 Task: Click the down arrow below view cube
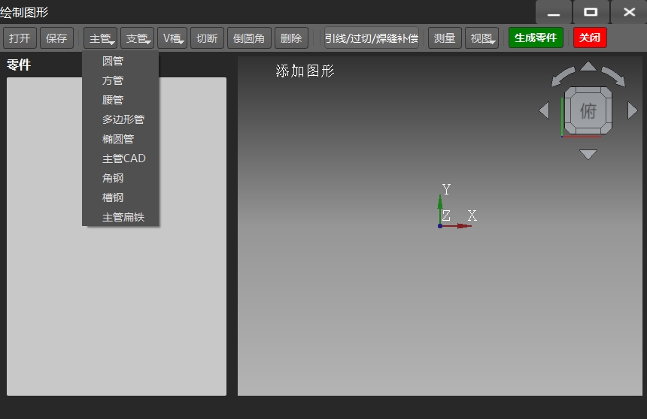(x=588, y=154)
